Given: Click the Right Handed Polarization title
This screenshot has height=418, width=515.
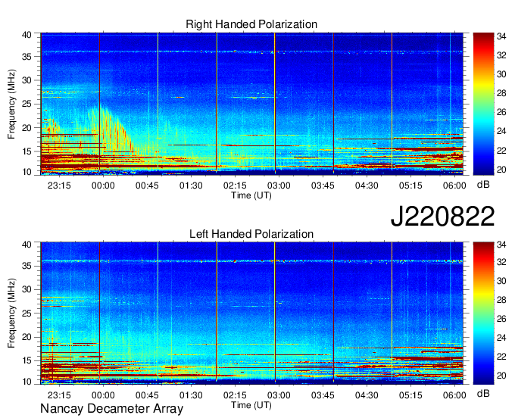Looking at the screenshot, I should [251, 24].
